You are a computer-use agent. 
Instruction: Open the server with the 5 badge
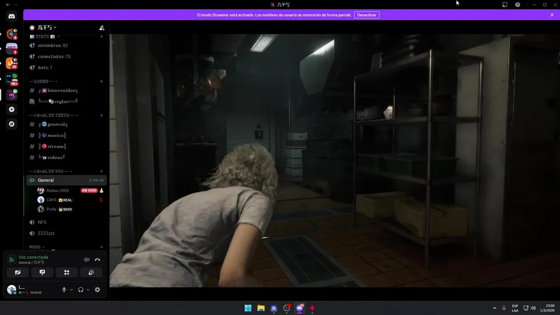(12, 34)
